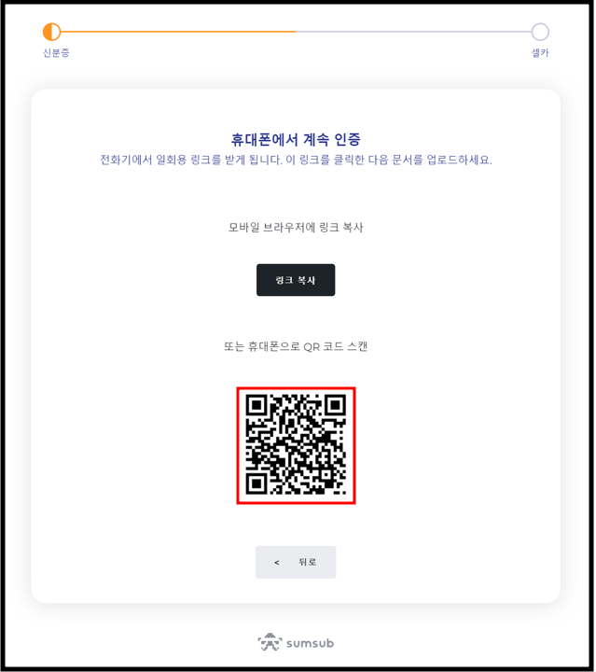Copy the link with the 링크 복사 button
The image size is (596, 672).
296,280
